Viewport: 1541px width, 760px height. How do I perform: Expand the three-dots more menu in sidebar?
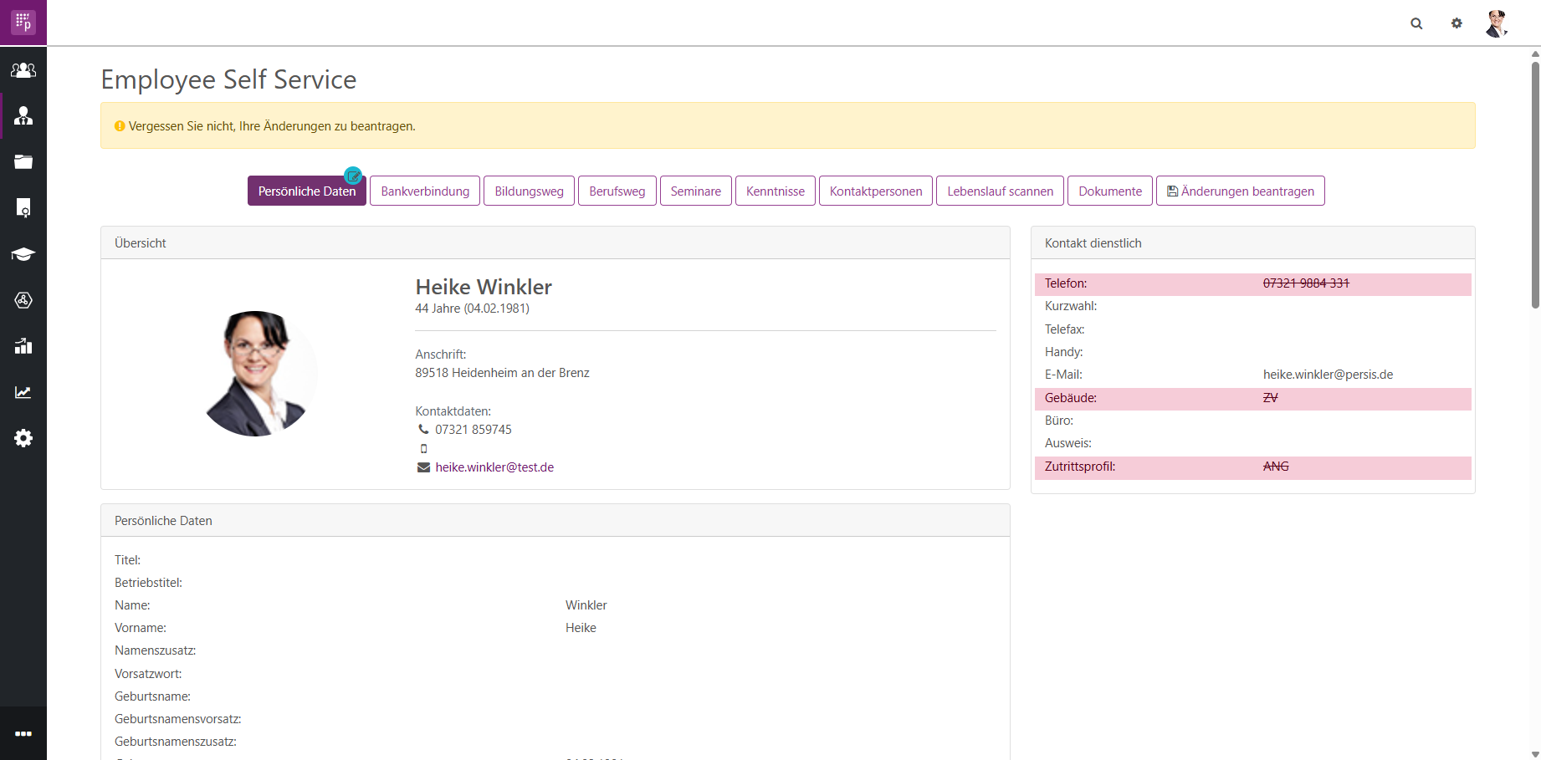coord(23,734)
